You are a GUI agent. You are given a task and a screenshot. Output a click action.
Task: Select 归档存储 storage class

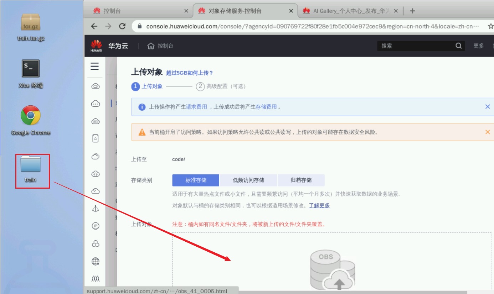pos(301,180)
